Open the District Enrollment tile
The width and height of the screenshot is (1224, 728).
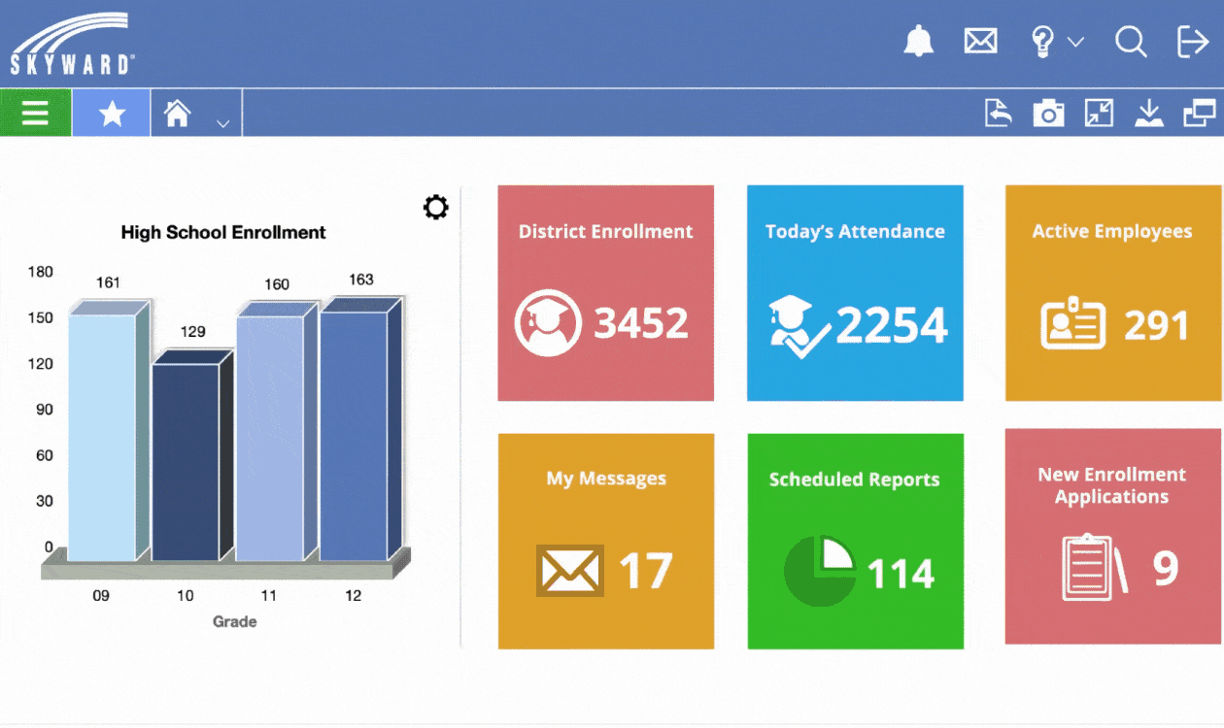(x=606, y=293)
